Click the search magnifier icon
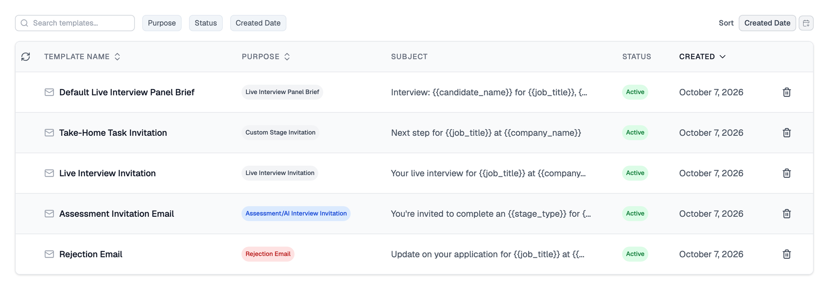Viewport: 828px width, 289px height. coord(24,23)
